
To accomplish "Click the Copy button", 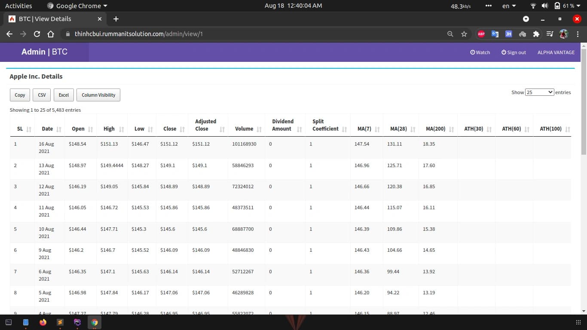I will (20, 95).
